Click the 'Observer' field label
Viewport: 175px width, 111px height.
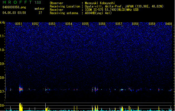56,3
